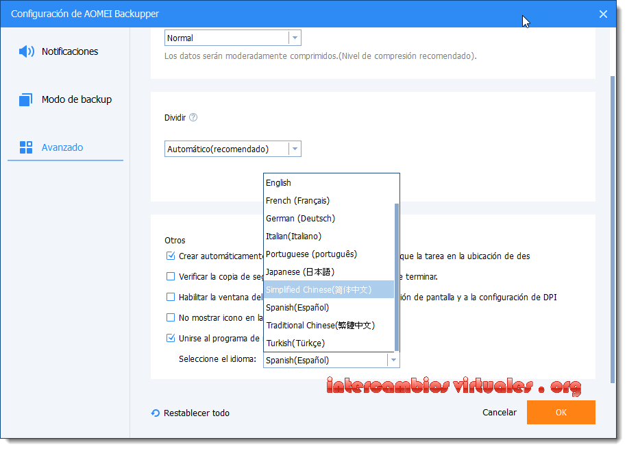Select Turkish(Türkçe) language

click(329, 343)
